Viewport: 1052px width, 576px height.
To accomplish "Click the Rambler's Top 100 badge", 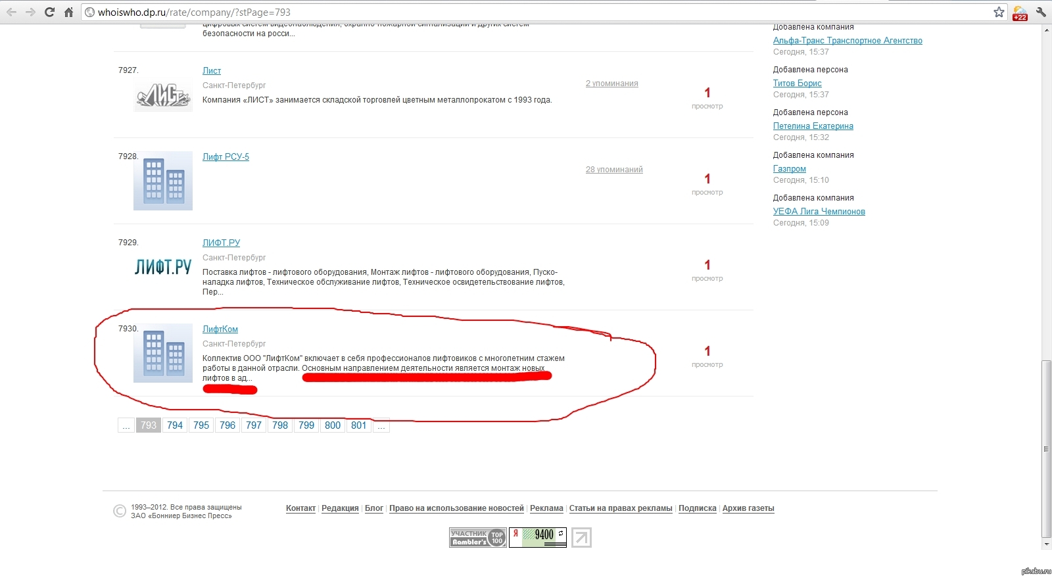I will coord(477,537).
